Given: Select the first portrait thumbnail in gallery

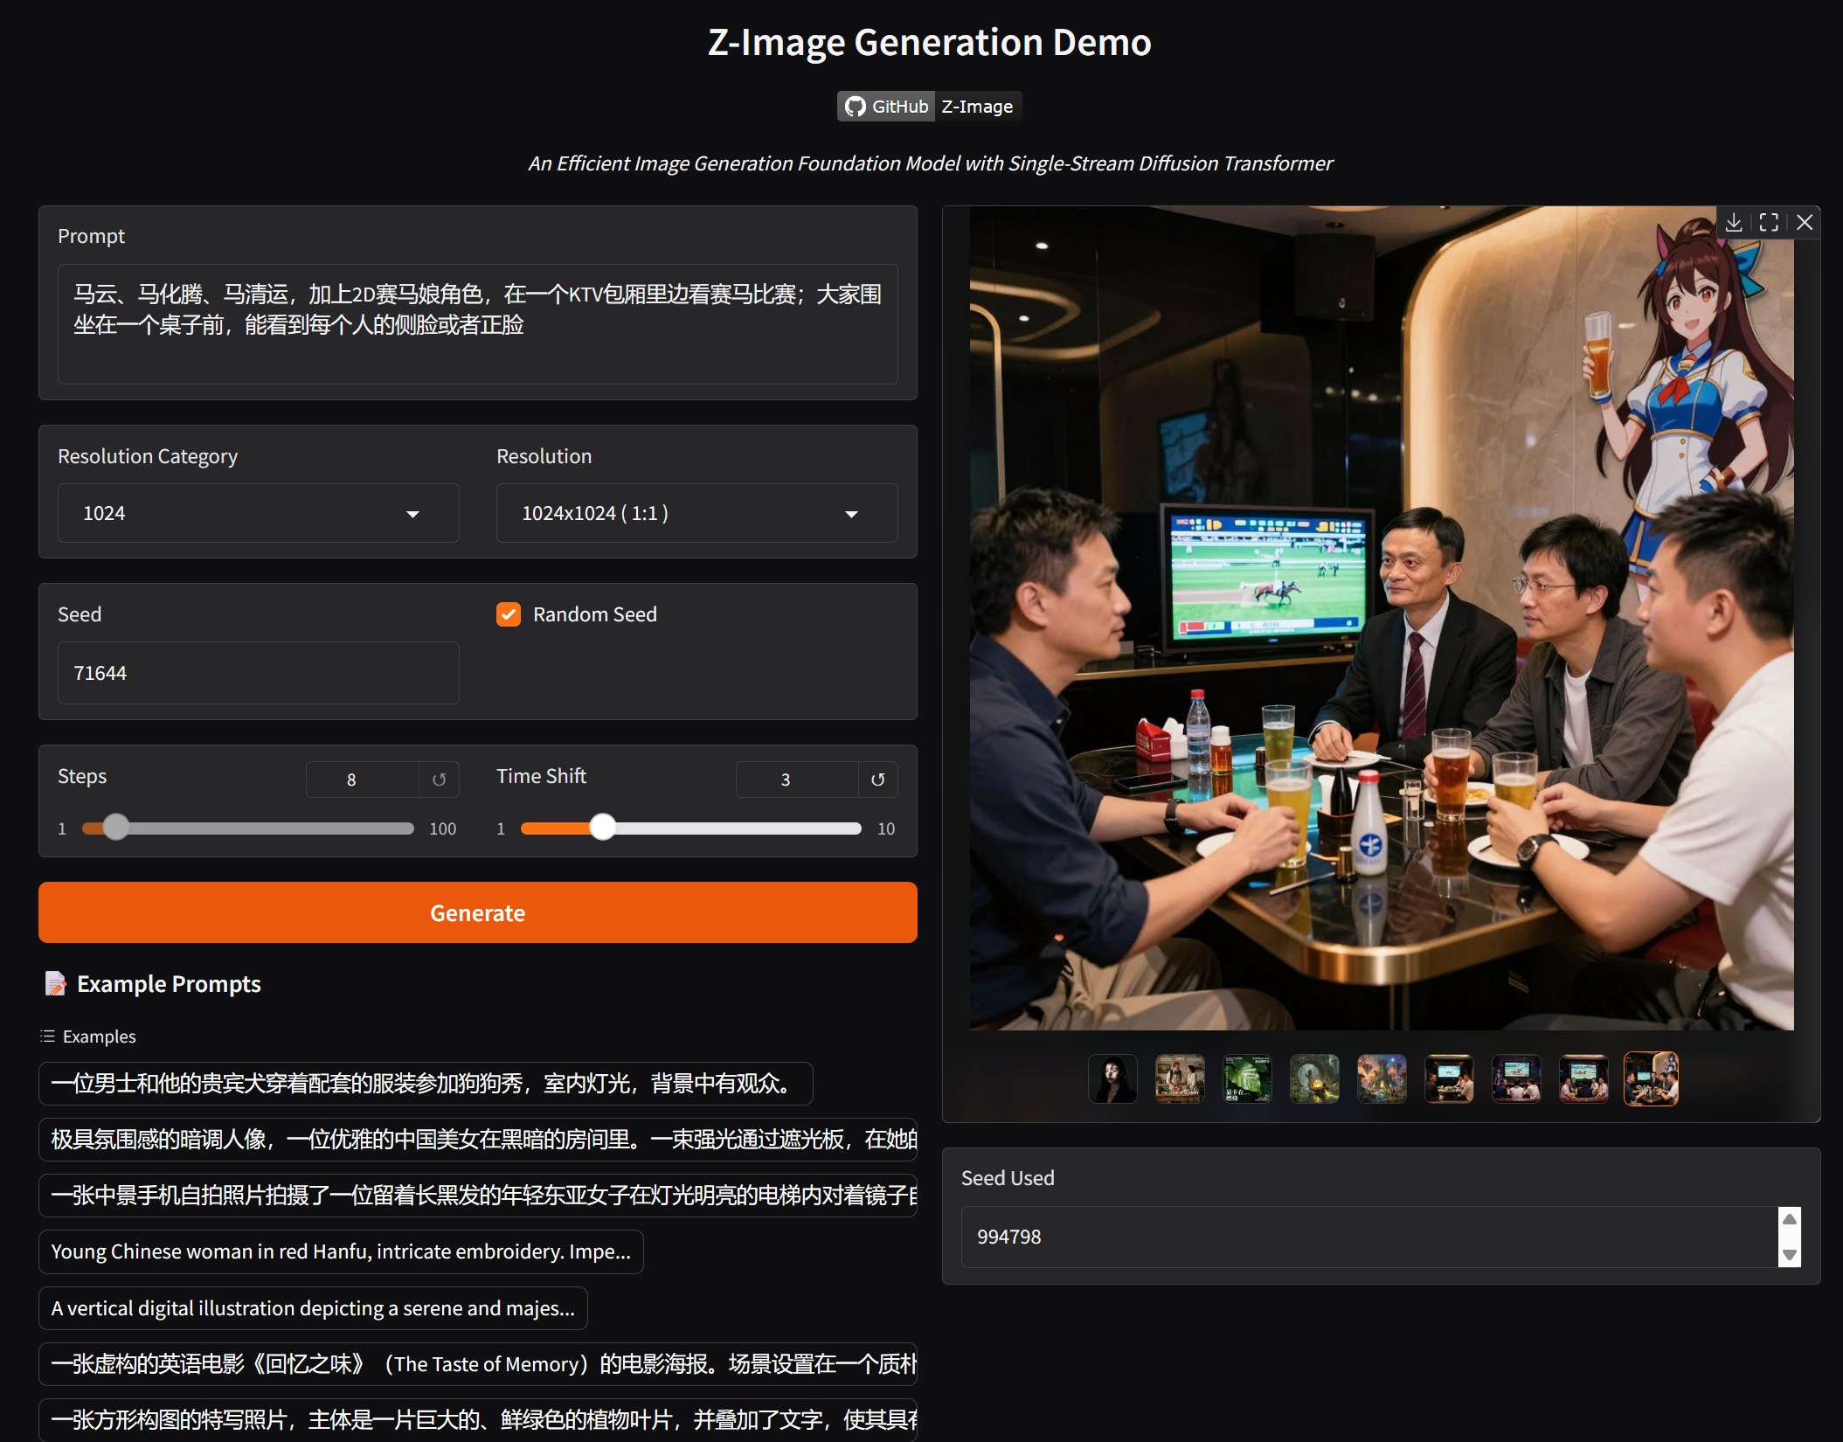Looking at the screenshot, I should click(1112, 1078).
